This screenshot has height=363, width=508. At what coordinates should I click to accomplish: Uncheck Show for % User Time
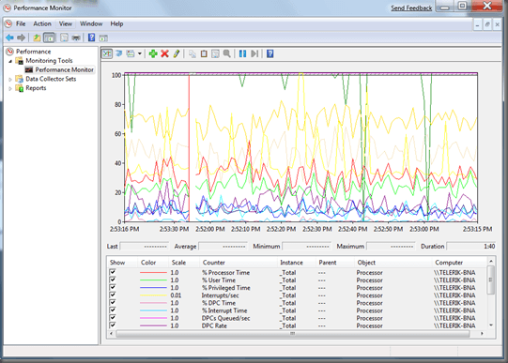[x=113, y=280]
